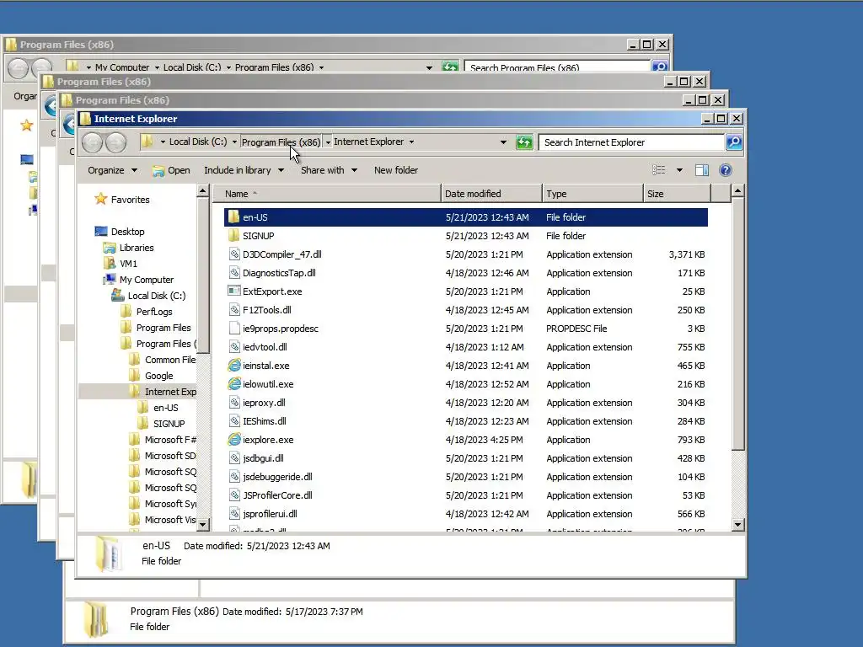Select the iedvtool.dll file name

(x=265, y=347)
